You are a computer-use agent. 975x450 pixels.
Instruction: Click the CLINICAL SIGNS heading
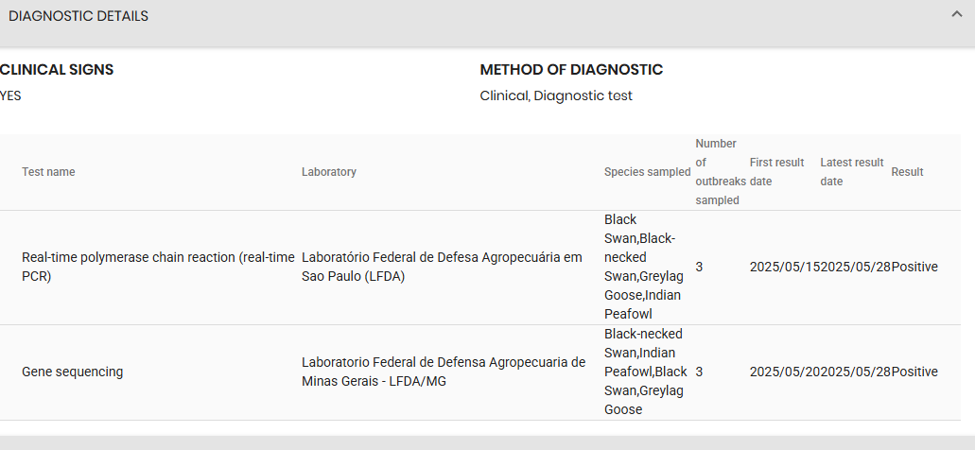[x=57, y=70]
